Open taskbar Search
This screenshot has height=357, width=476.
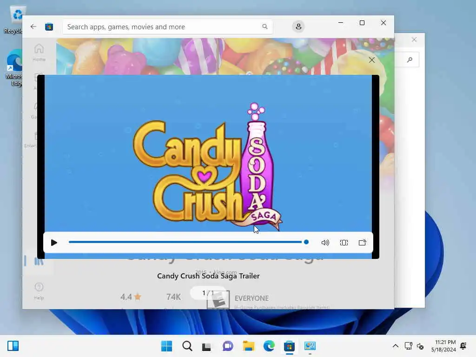tap(187, 346)
